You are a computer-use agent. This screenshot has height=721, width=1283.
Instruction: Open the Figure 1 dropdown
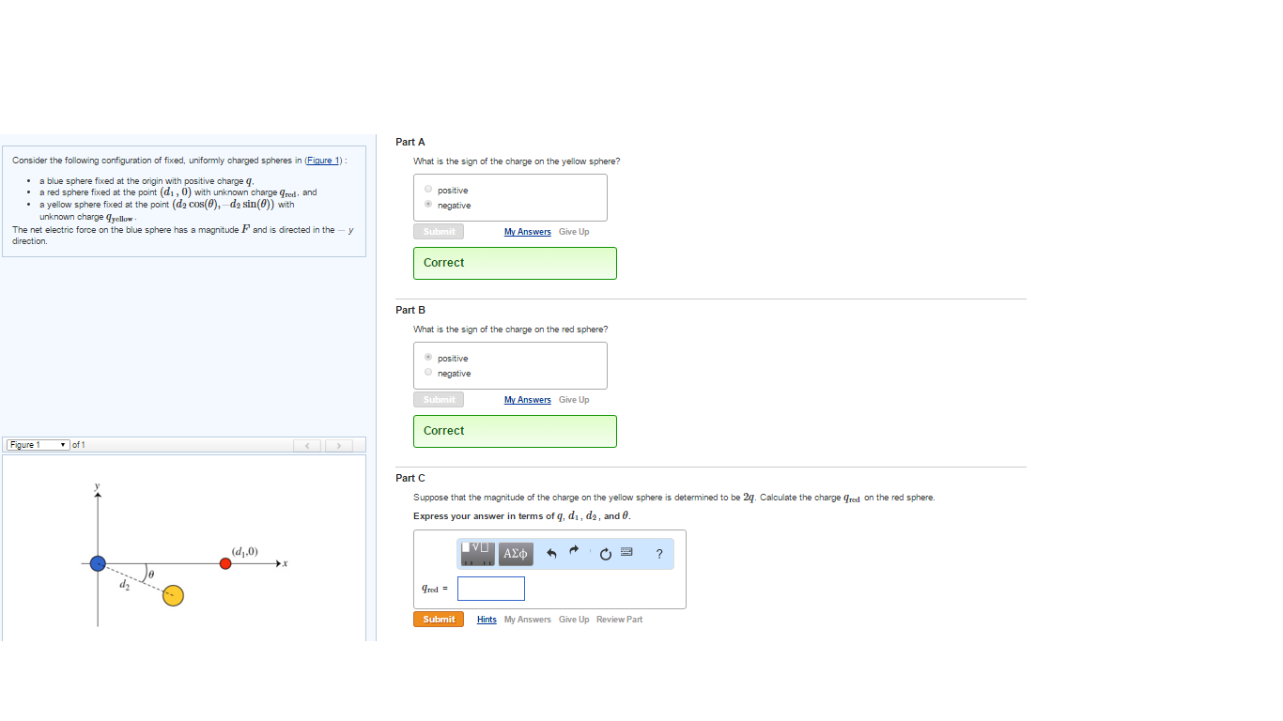pos(37,444)
